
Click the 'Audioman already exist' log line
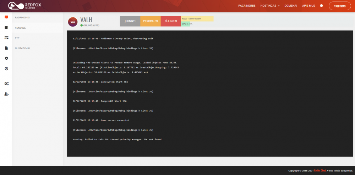[113, 39]
